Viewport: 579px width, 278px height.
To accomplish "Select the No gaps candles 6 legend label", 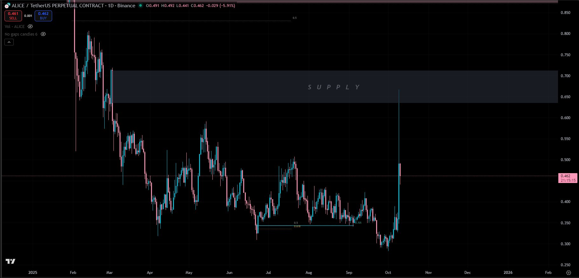I will click(21, 34).
